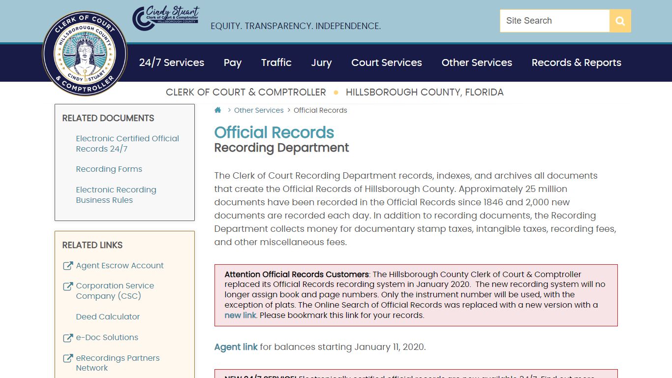The height and width of the screenshot is (378, 672).
Task: Open the Agent Escrow Account link
Action: 120,265
